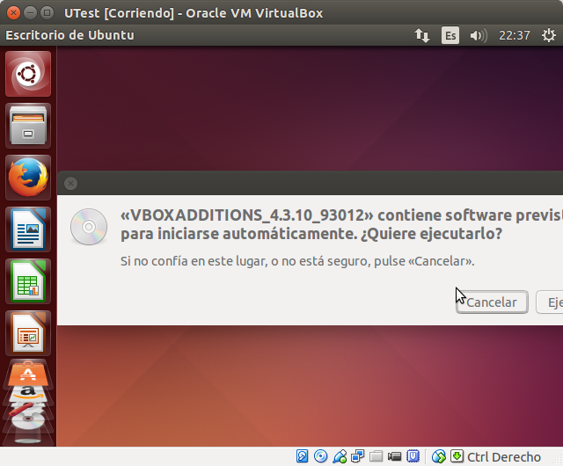The width and height of the screenshot is (563, 466).
Task: Click Cancelar in the autorun dialog
Action: 492,302
